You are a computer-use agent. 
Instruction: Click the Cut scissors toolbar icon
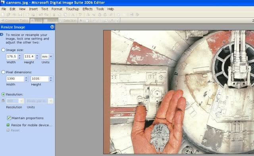(54, 15)
